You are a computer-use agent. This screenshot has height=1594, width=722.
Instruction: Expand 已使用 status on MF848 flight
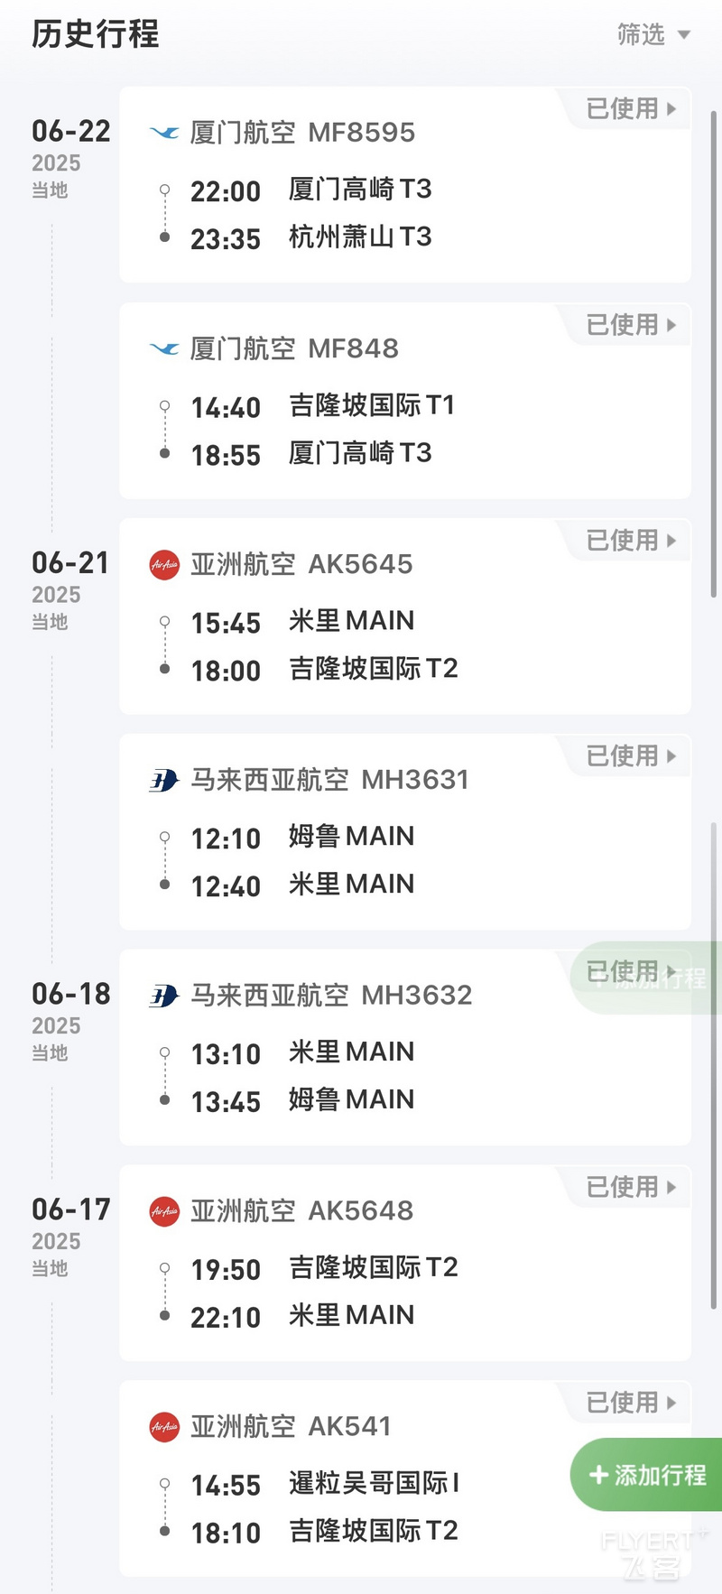pyautogui.click(x=631, y=325)
